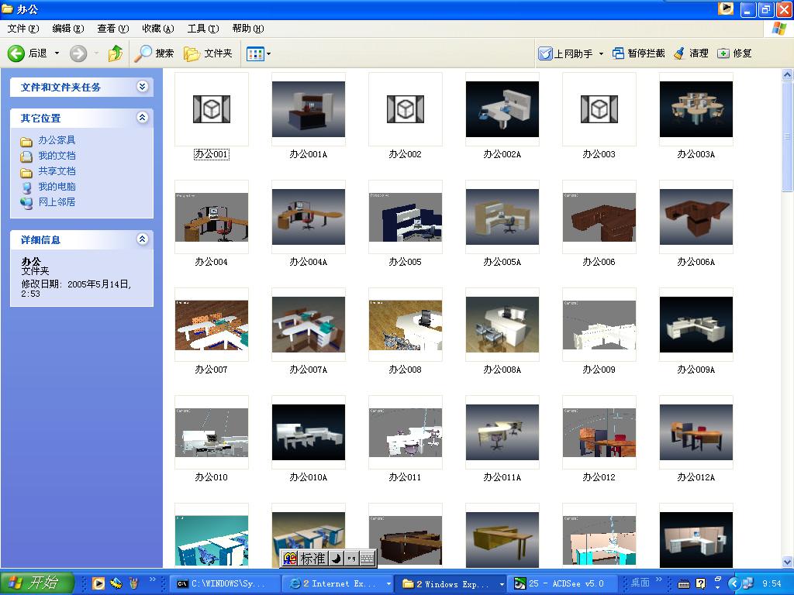The width and height of the screenshot is (794, 595).
Task: Click the 清理 broom icon
Action: pyautogui.click(x=679, y=53)
